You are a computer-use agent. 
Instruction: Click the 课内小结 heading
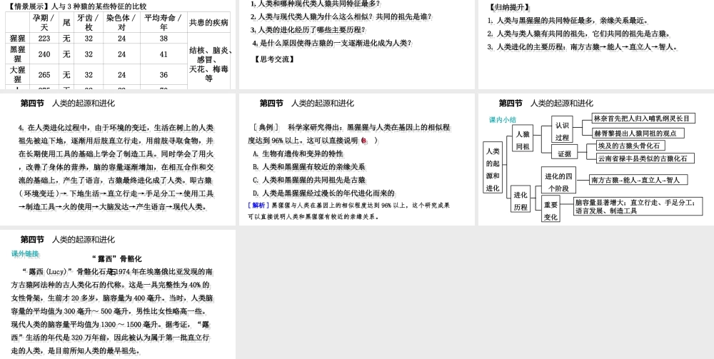tap(503, 120)
